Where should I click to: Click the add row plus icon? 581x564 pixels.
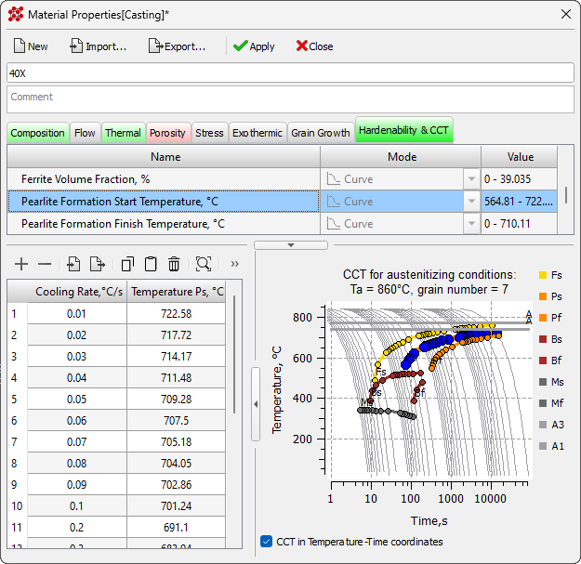tap(22, 265)
